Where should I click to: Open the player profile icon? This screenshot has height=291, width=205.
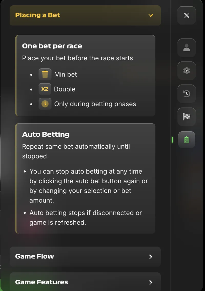click(187, 48)
